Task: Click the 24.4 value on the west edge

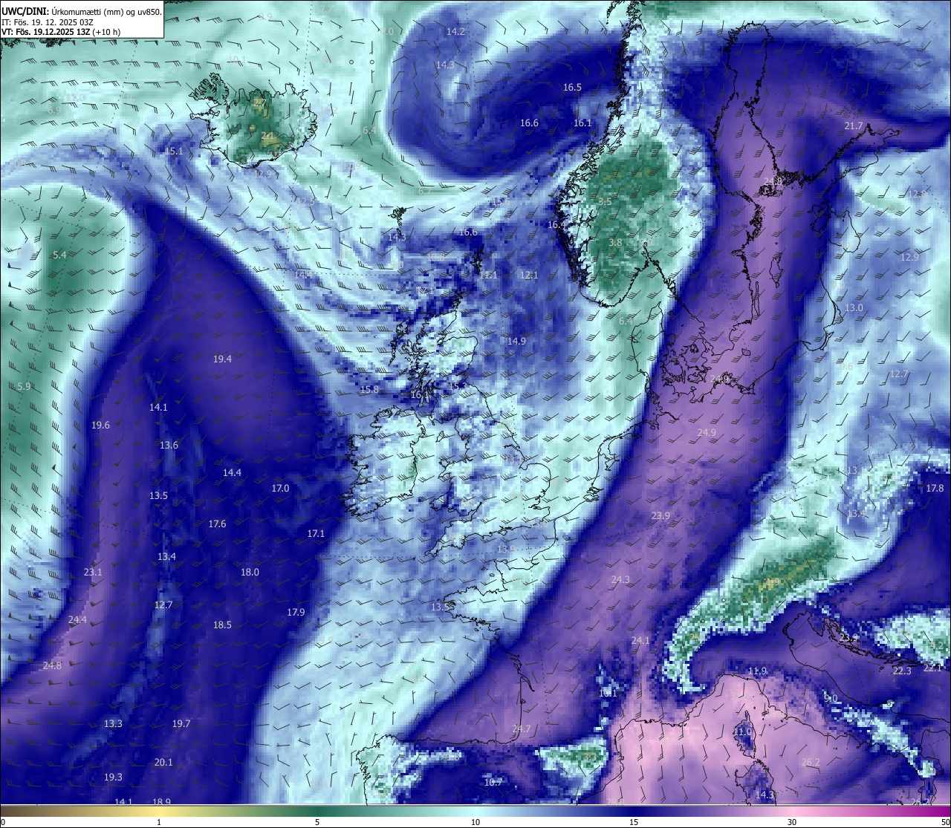Action: (x=77, y=619)
